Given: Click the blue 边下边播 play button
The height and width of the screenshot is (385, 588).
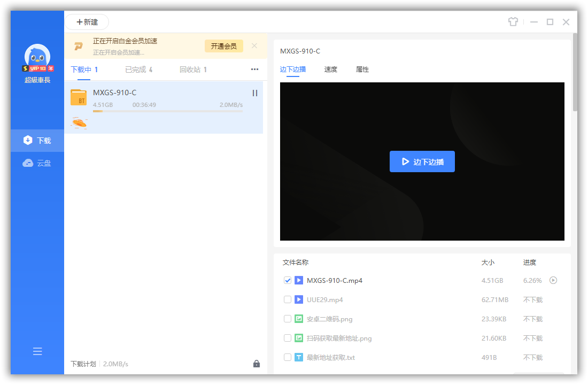Looking at the screenshot, I should 422,161.
